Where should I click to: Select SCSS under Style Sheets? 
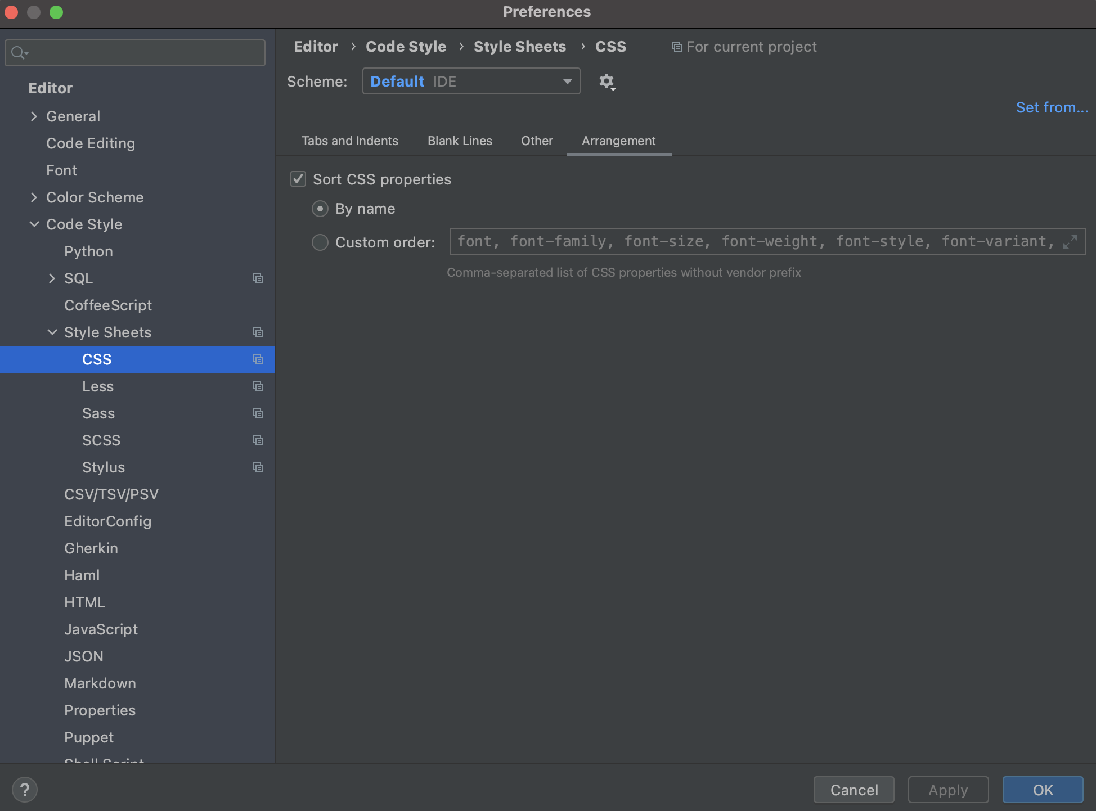tap(101, 440)
